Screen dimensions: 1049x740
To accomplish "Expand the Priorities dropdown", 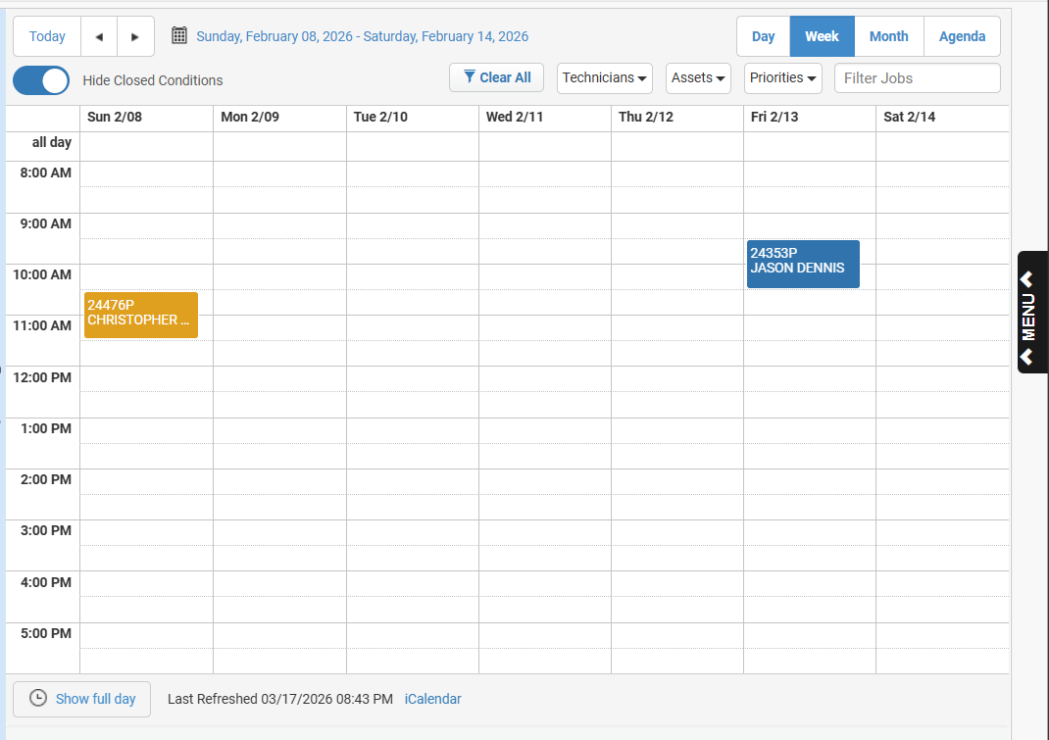I will pos(783,78).
